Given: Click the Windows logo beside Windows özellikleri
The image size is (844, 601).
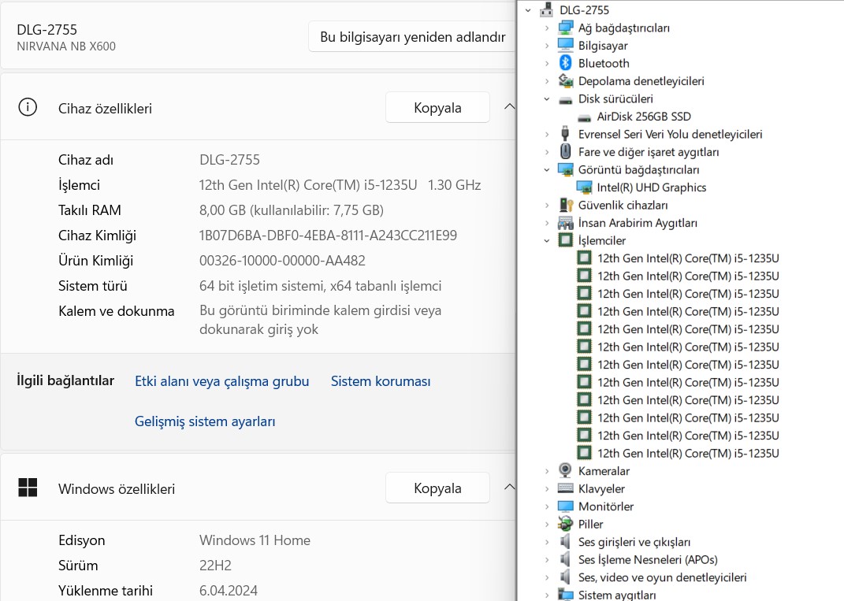Looking at the screenshot, I should [28, 488].
